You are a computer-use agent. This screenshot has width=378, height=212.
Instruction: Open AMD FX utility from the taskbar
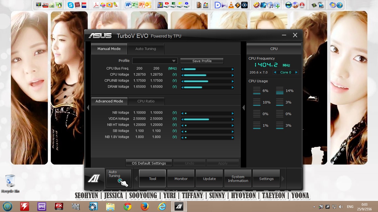click(x=59, y=206)
